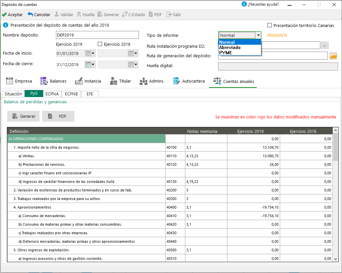The image size is (342, 273).
Task: Click the calendar icon for Fecha de cierre 2019
Action: pyautogui.click(x=88, y=64)
